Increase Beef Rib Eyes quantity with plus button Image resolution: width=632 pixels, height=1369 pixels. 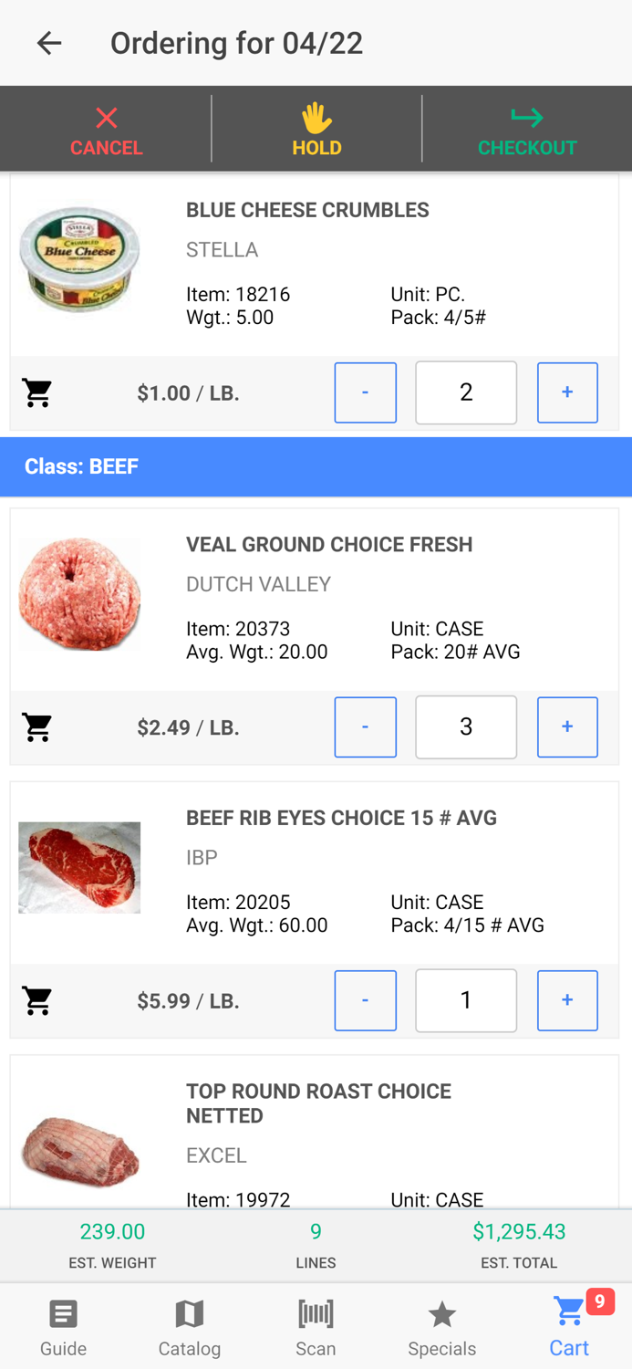567,1000
